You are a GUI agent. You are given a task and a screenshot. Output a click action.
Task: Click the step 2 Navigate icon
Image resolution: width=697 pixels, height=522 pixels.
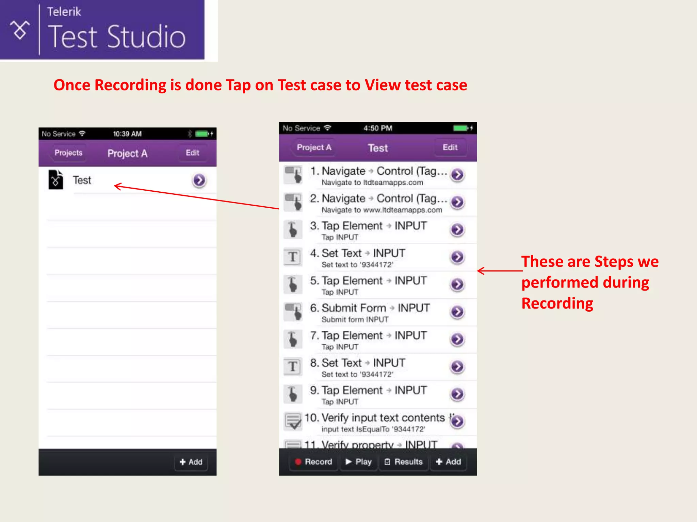[x=293, y=202]
